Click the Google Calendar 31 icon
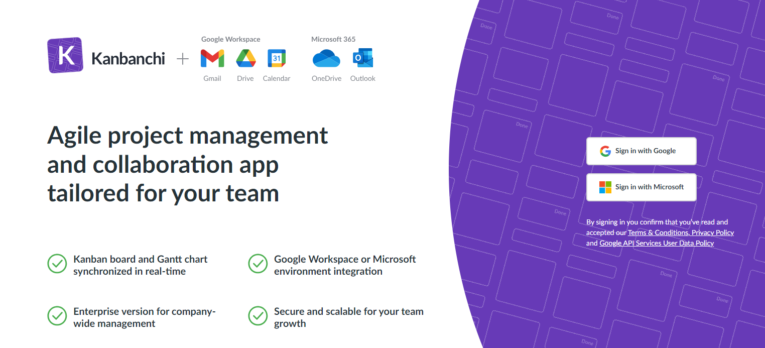Viewport: 765px width, 348px height. (x=277, y=59)
